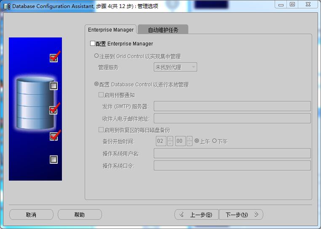Increase the backup hour stepper up arrow
The image size is (321, 229).
click(170, 139)
